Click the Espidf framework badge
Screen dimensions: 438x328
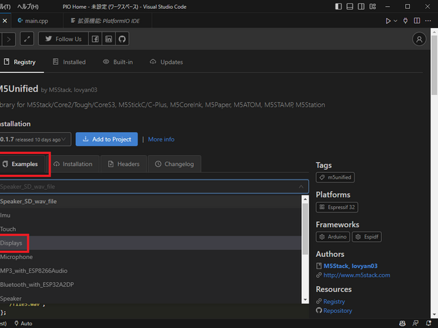pos(367,237)
